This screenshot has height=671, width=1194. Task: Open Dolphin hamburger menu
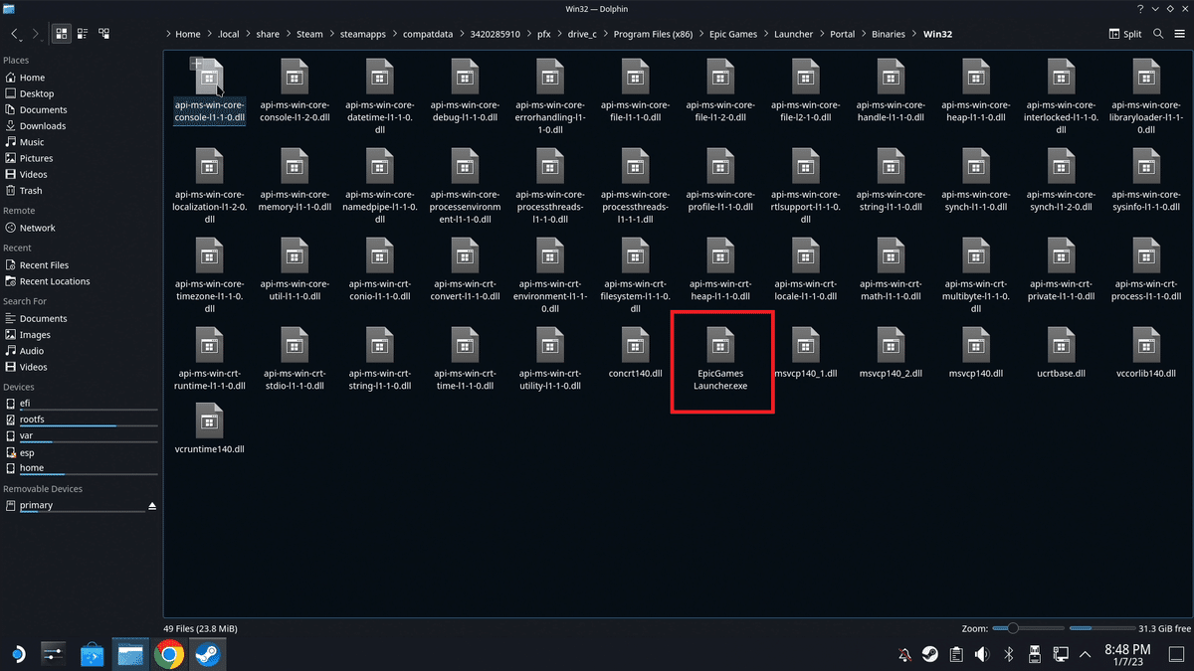(1180, 33)
